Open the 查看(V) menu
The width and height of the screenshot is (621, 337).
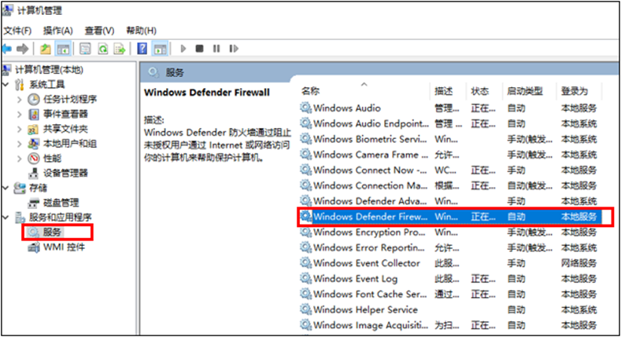(98, 30)
